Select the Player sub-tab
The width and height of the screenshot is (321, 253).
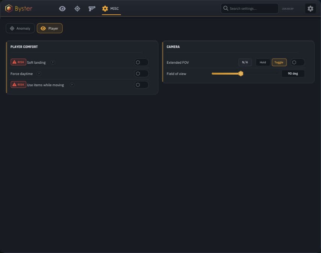point(50,28)
